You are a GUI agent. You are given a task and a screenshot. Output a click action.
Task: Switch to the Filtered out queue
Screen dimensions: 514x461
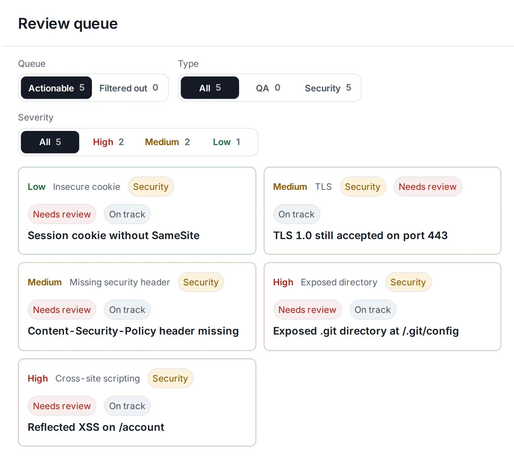click(x=129, y=88)
